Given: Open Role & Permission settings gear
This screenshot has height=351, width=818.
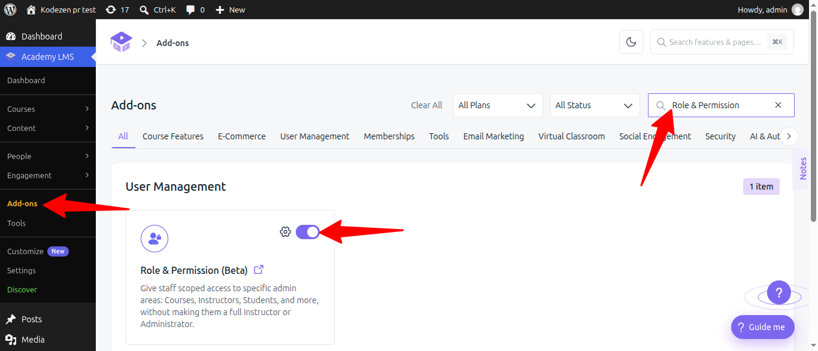Looking at the screenshot, I should pos(285,232).
